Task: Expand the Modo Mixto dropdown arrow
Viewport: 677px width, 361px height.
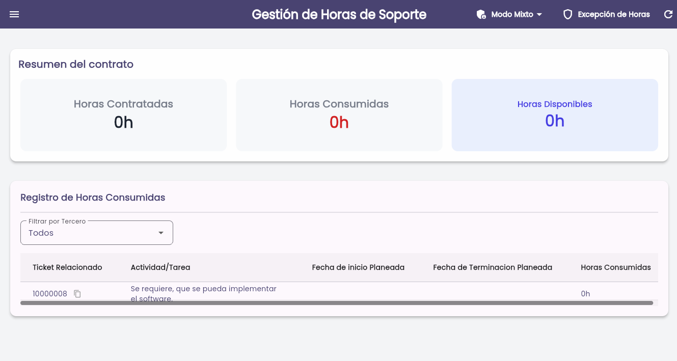Action: tap(539, 14)
